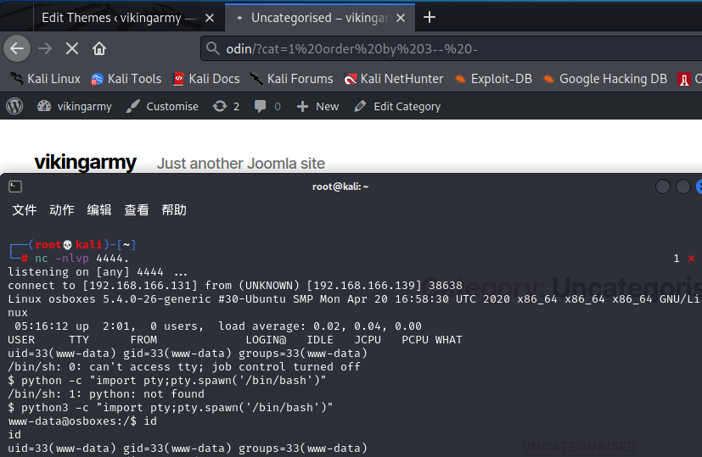The image size is (702, 457).
Task: Click the 'load average' uptime line
Action: pyautogui.click(x=218, y=326)
